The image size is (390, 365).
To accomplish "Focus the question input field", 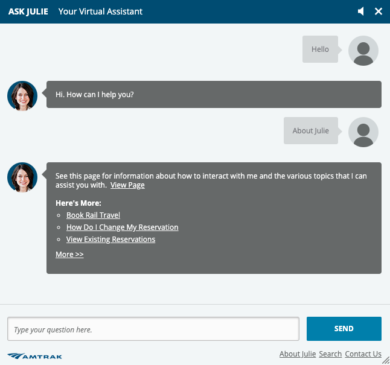I will tap(153, 329).
